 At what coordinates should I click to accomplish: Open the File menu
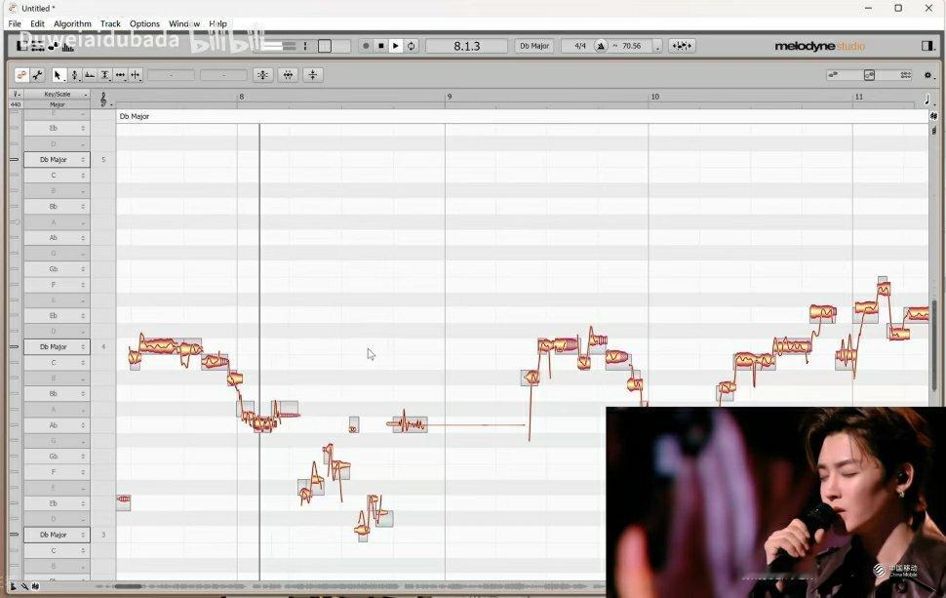15,23
